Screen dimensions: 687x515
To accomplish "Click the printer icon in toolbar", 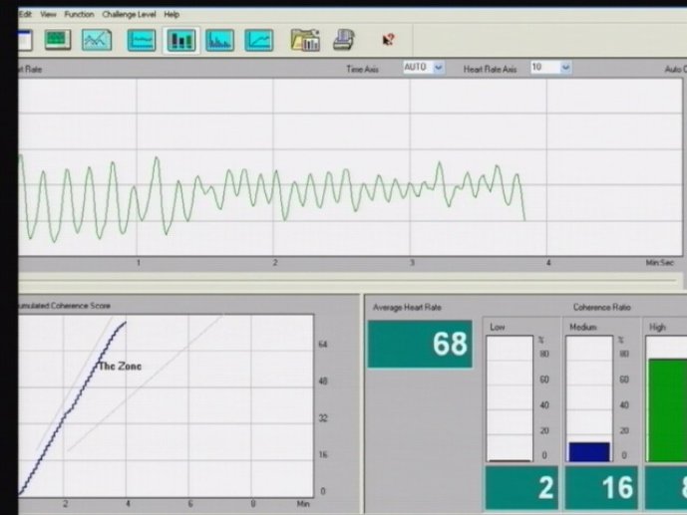I will pyautogui.click(x=344, y=40).
